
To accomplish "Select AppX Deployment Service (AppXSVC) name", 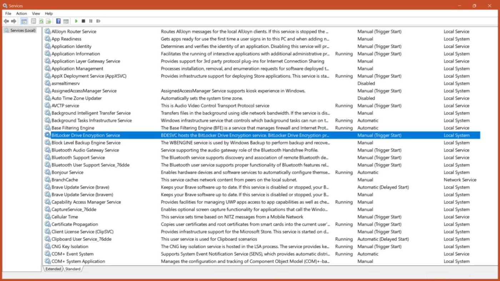I will [x=89, y=76].
